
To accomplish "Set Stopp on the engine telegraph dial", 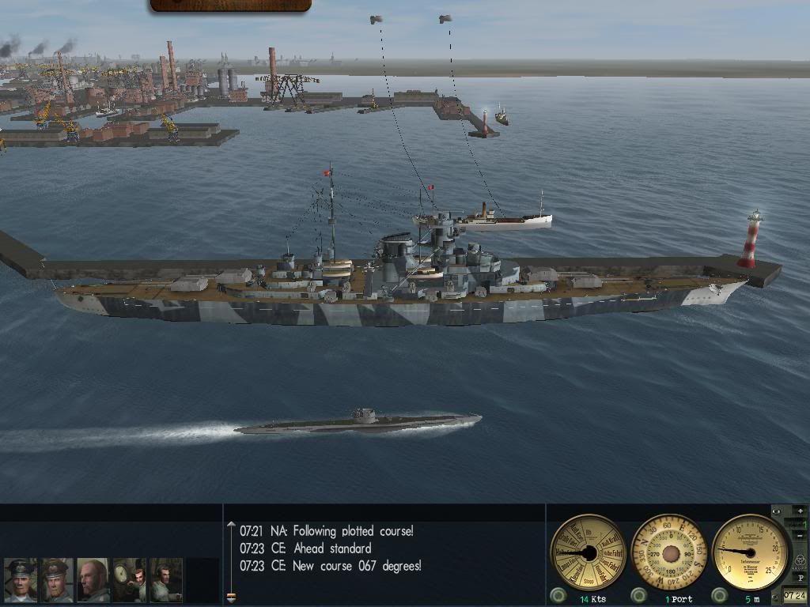I will pyautogui.click(x=589, y=581).
